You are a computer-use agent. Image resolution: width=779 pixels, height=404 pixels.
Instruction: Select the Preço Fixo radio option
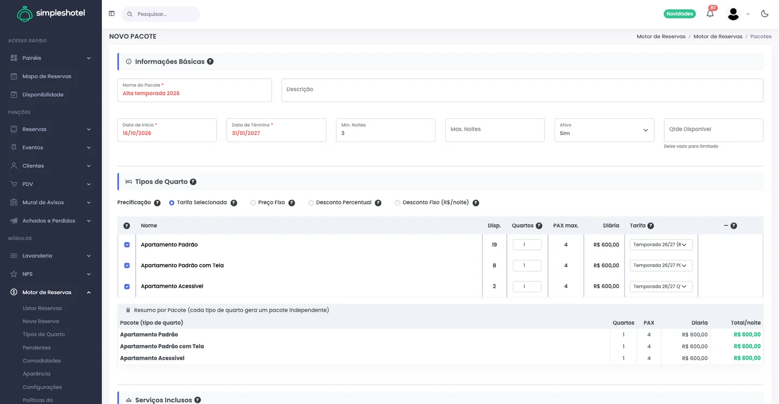pos(253,203)
